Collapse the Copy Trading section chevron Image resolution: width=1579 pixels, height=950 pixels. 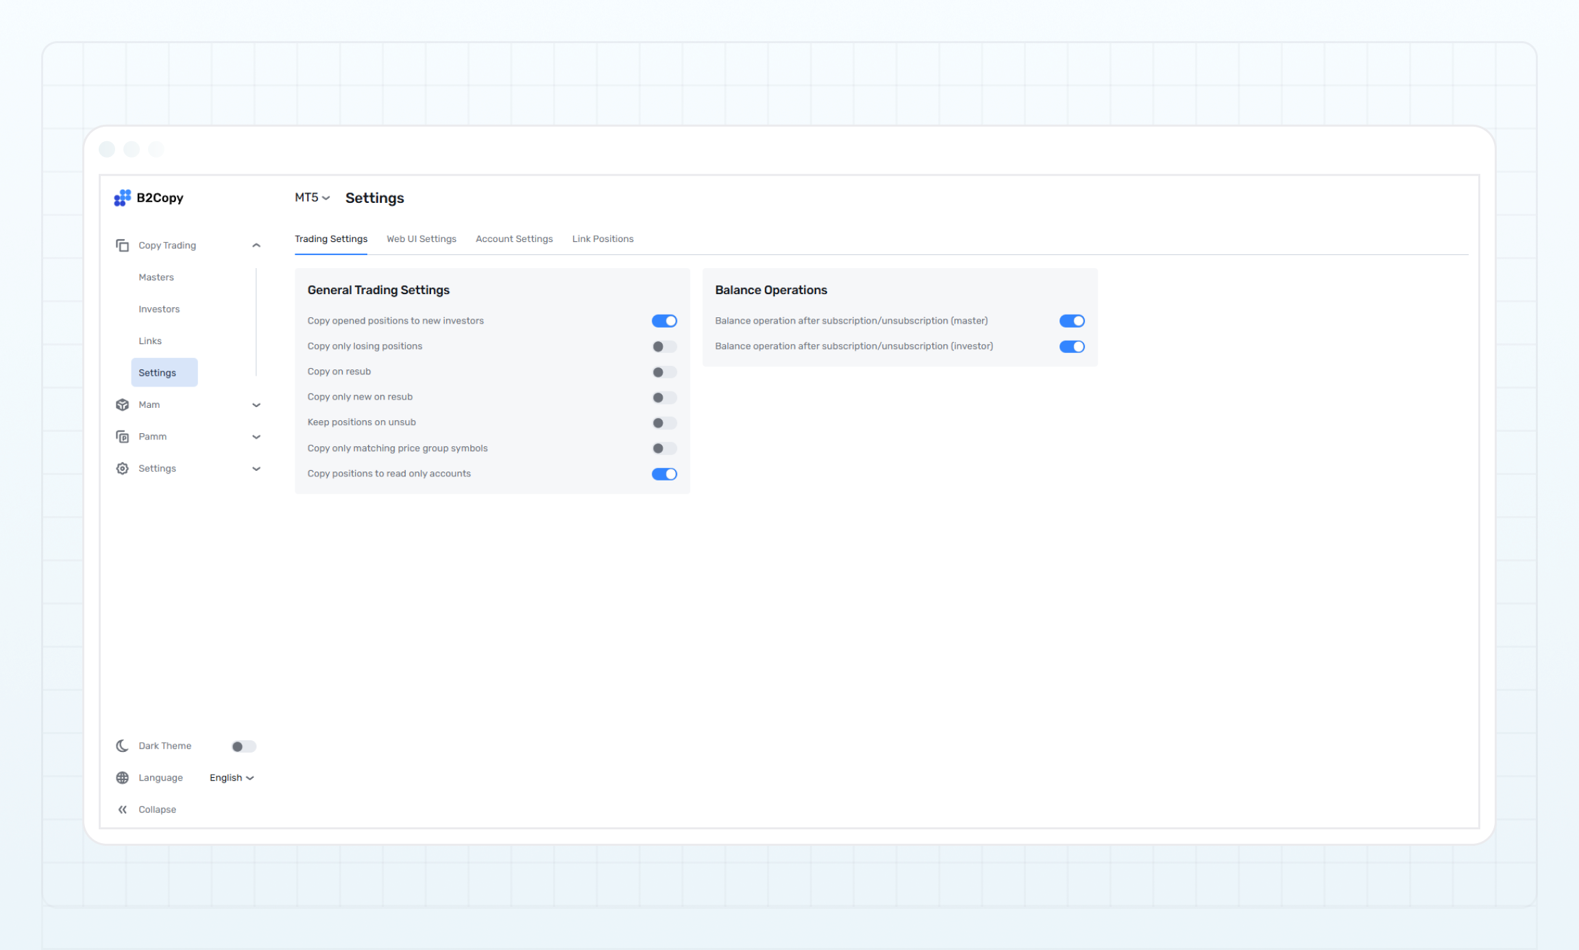click(x=256, y=245)
